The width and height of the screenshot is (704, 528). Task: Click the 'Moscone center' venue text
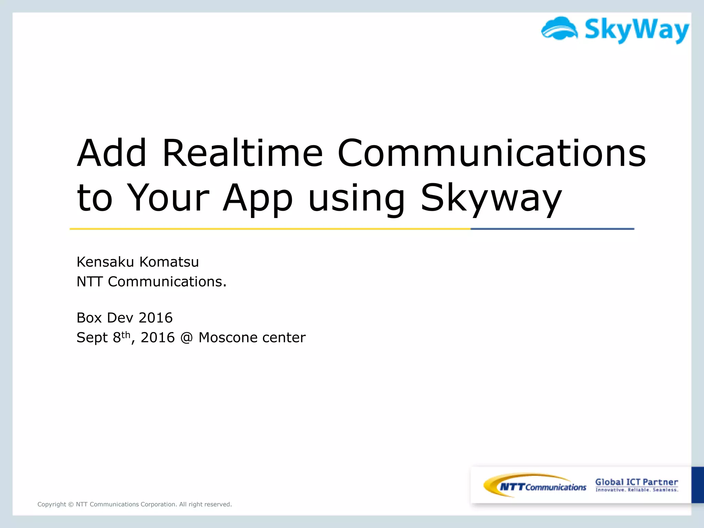click(x=252, y=338)
